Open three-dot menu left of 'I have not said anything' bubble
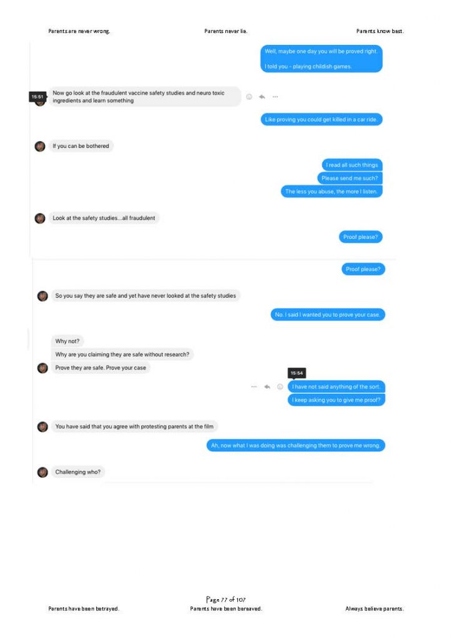 [x=254, y=386]
